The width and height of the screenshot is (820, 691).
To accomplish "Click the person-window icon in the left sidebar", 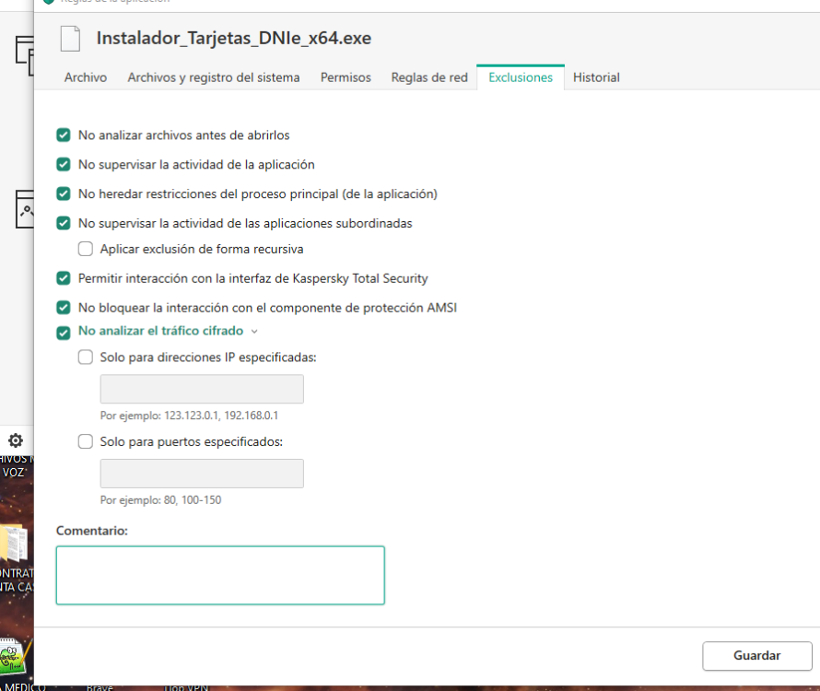I will click(25, 209).
